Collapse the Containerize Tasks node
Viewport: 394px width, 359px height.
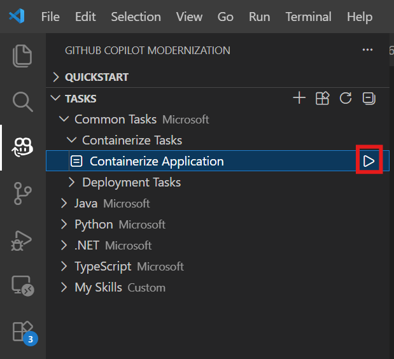(72, 140)
